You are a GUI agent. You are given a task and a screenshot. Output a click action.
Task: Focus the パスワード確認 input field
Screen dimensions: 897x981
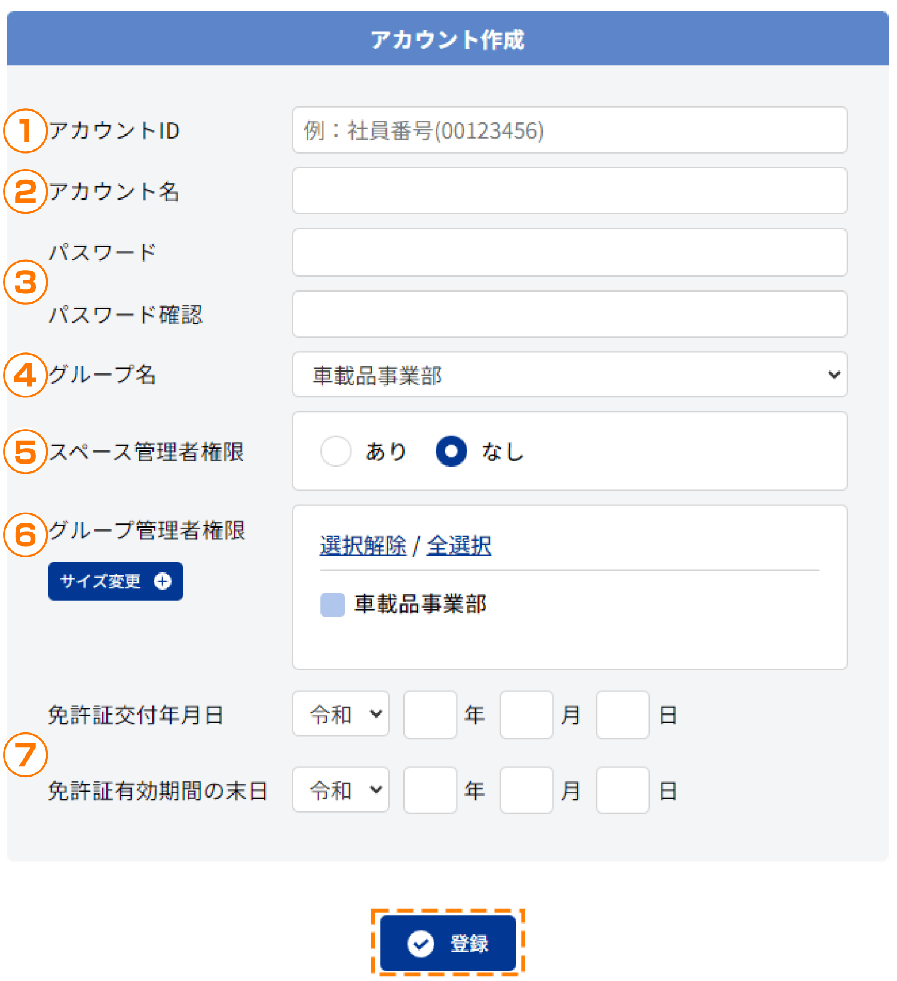pyautogui.click(x=570, y=314)
